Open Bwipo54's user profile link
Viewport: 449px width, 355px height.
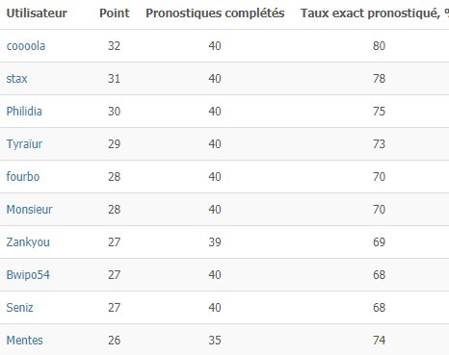[28, 275]
